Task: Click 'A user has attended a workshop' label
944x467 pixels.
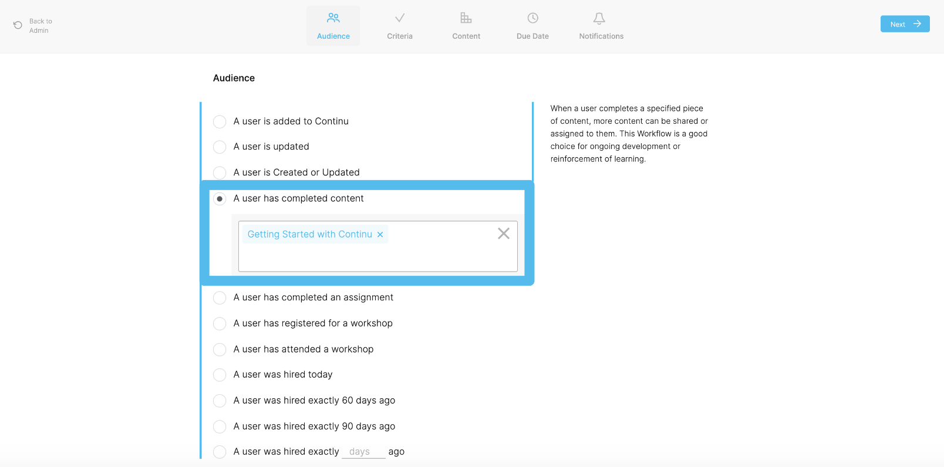Action: click(x=304, y=349)
